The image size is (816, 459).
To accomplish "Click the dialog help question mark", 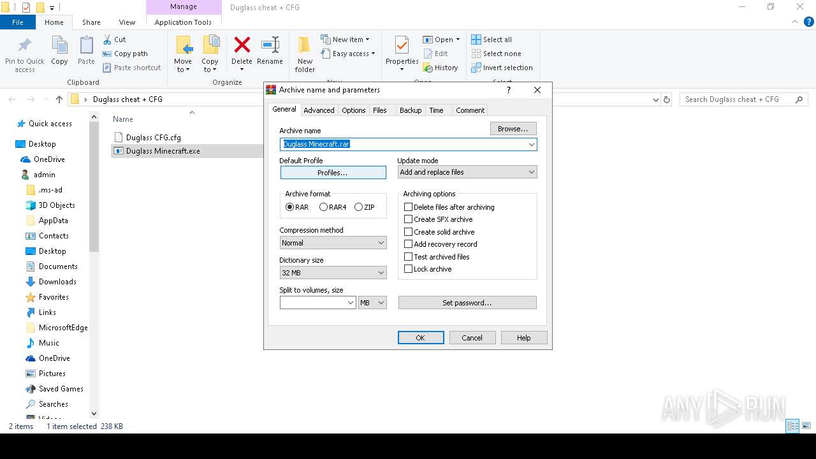I will click(x=508, y=90).
